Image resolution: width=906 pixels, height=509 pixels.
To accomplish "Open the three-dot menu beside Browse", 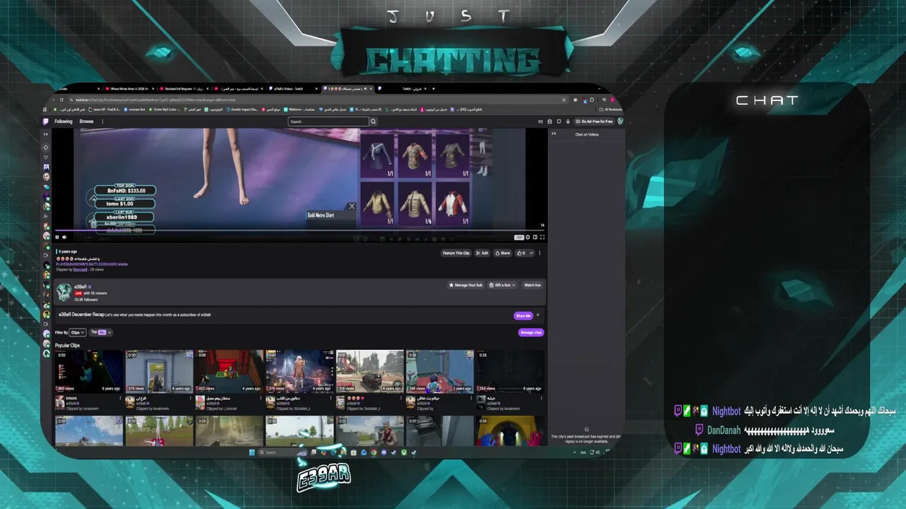I will click(x=102, y=122).
